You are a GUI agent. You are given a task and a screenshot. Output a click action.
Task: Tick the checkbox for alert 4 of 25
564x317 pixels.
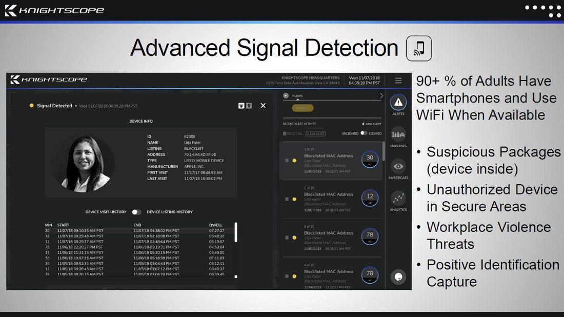tap(287, 276)
